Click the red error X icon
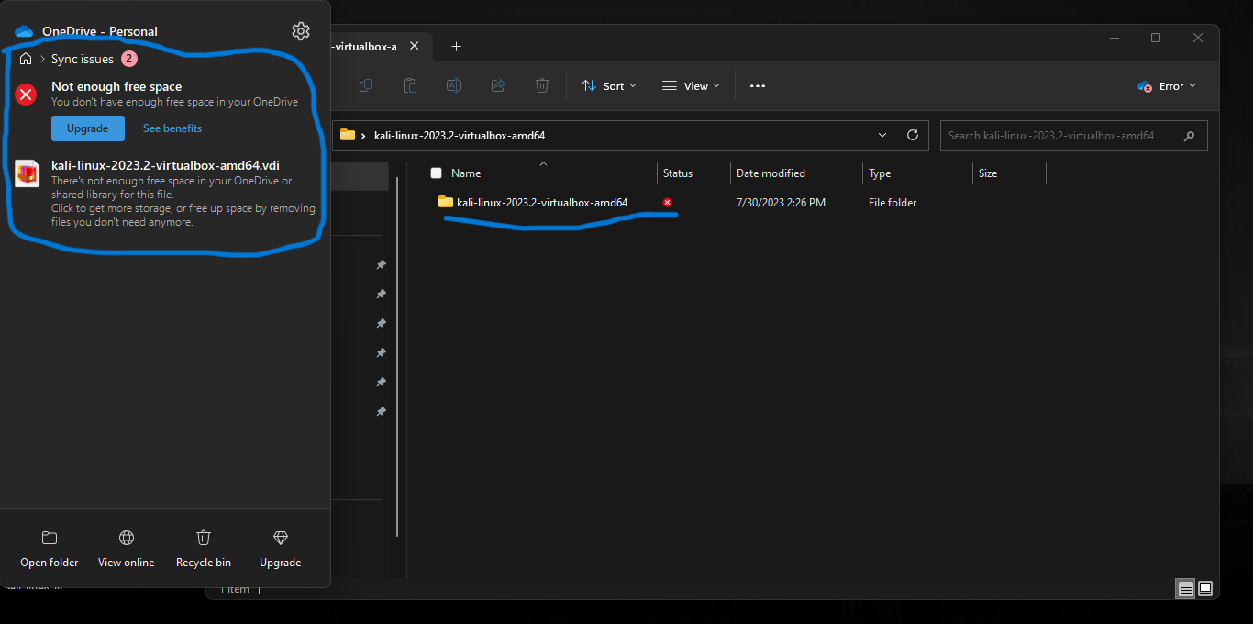The image size is (1253, 624). pos(26,94)
